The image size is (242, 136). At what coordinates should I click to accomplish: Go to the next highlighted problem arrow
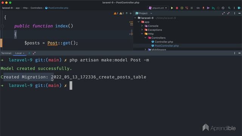[130, 14]
